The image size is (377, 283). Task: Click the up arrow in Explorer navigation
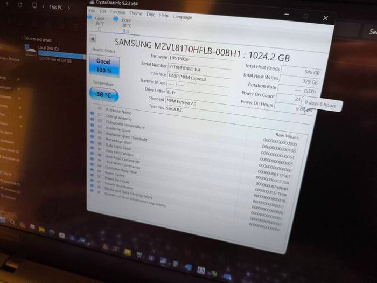pyautogui.click(x=7, y=4)
